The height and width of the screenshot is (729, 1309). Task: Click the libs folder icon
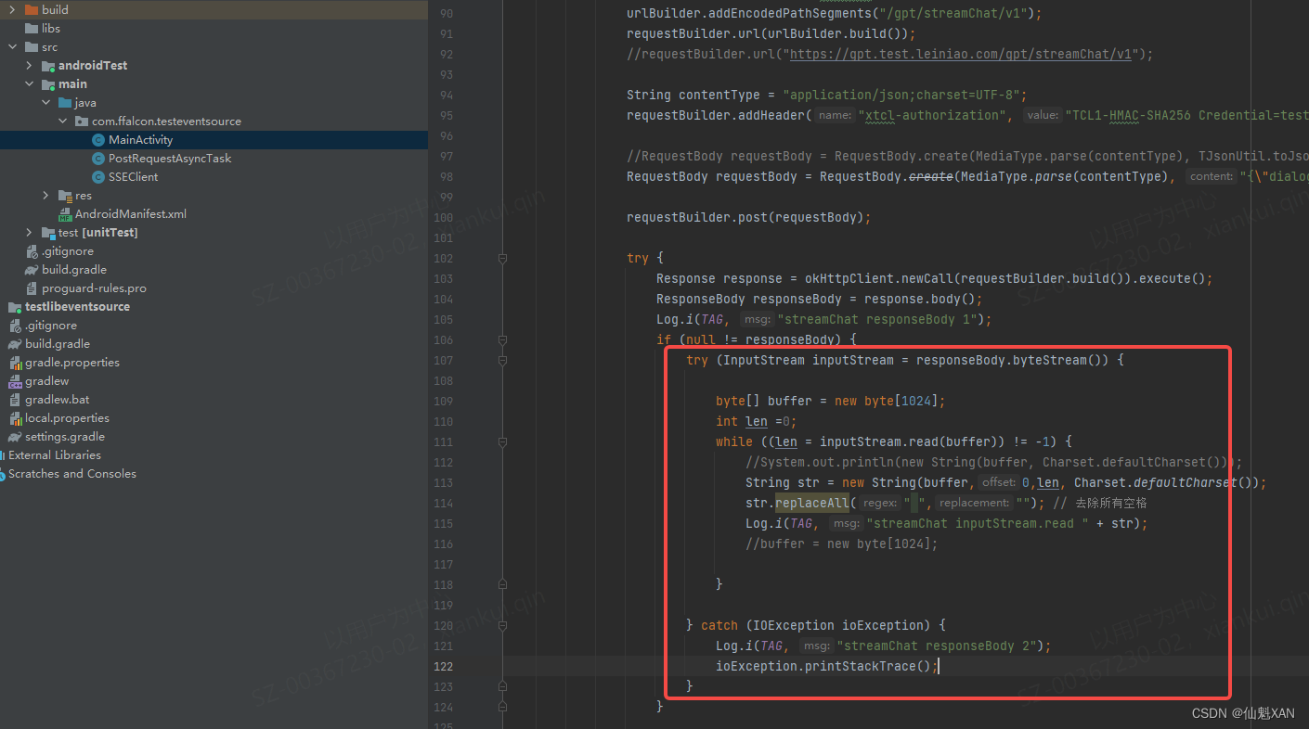tap(32, 29)
